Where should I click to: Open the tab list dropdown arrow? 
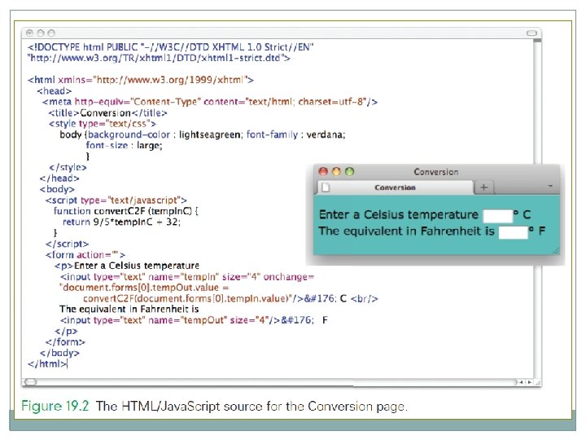[x=550, y=186]
